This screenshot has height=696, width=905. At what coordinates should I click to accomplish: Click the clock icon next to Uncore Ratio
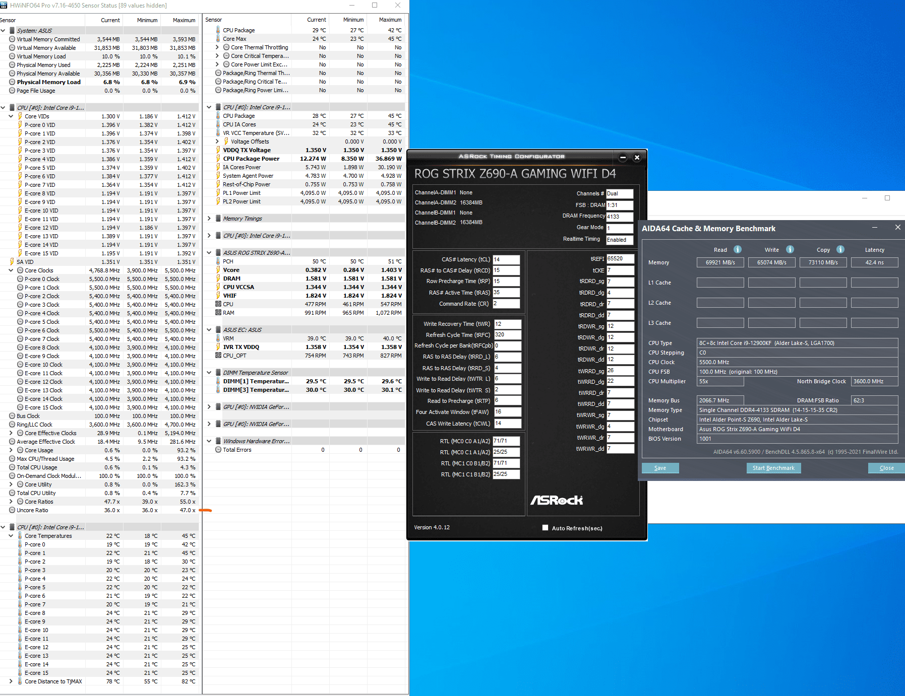(12, 510)
